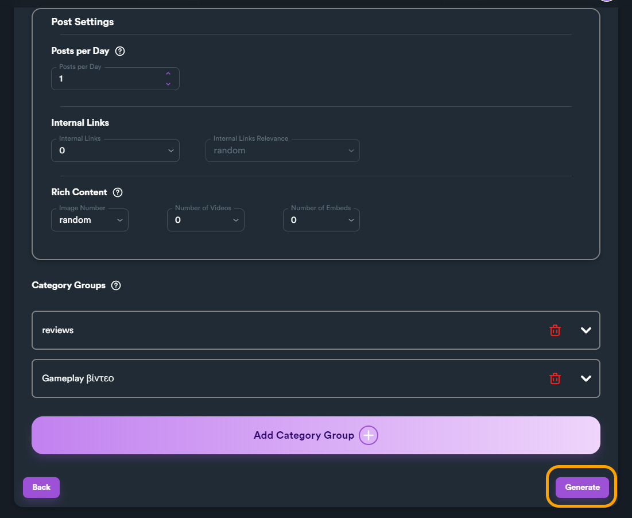Delete the Gameplay βίντεο category group
Image resolution: width=632 pixels, height=518 pixels.
[555, 378]
